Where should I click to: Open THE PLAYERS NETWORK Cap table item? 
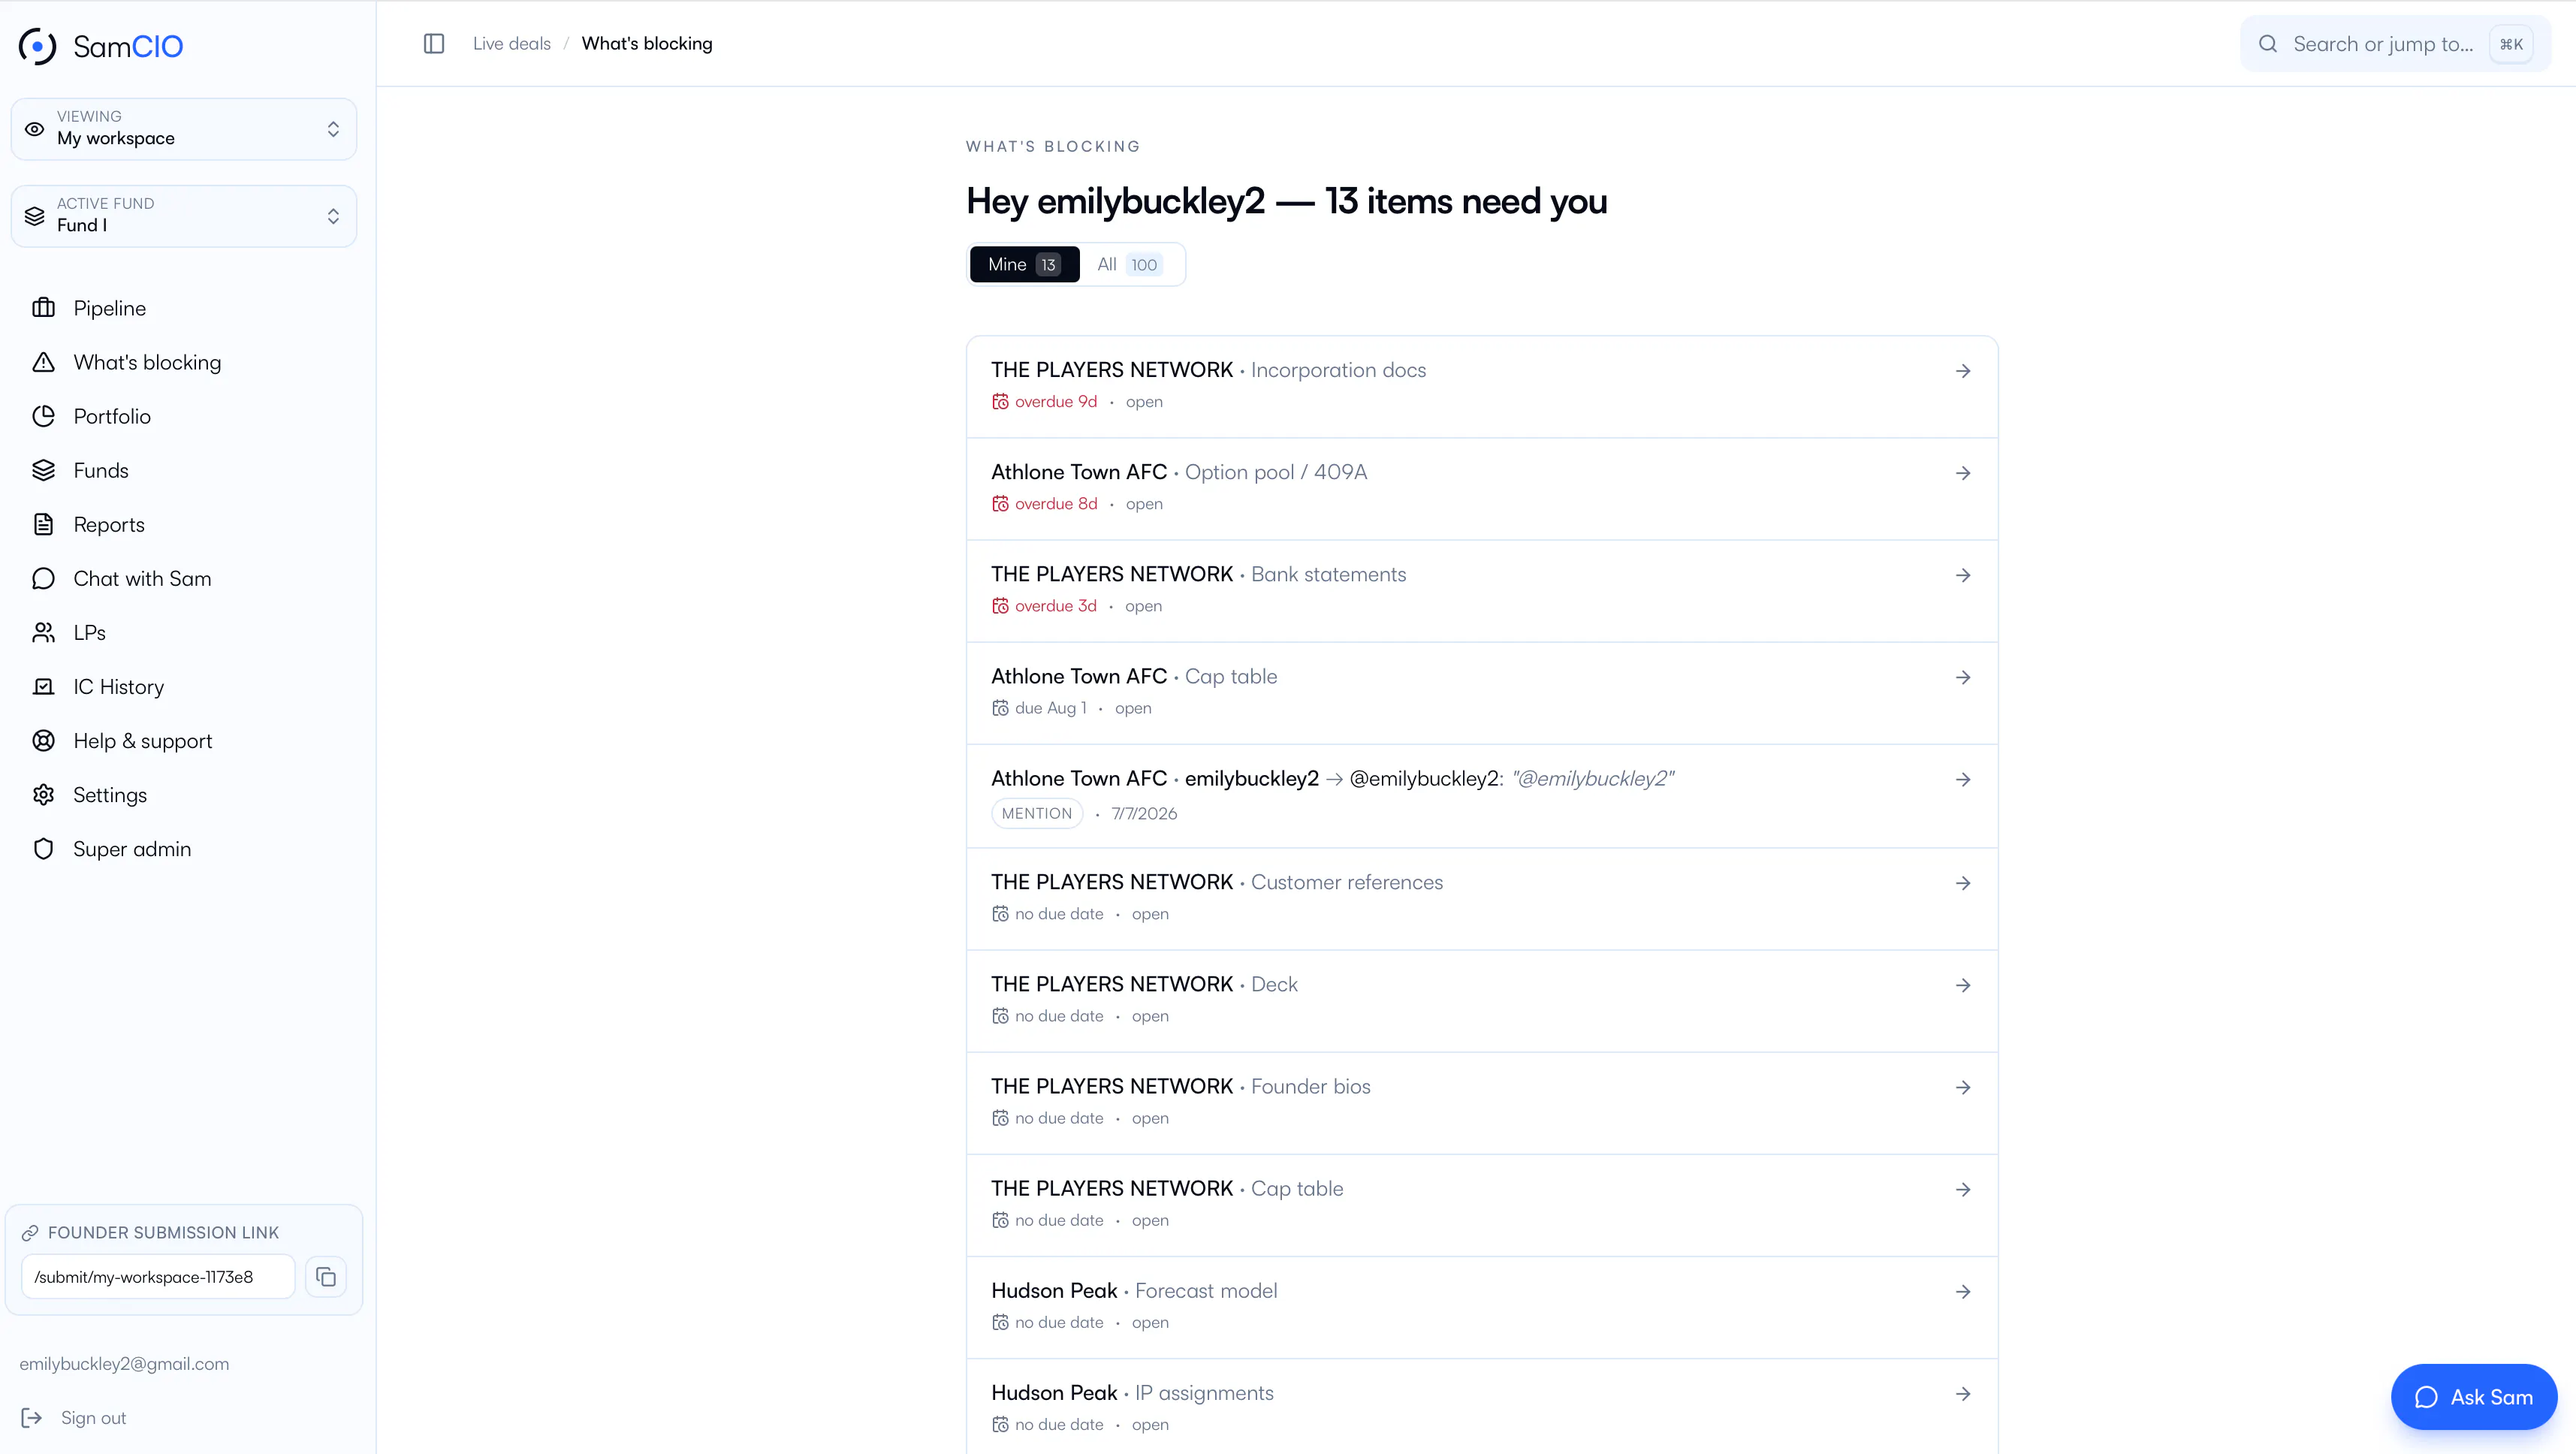coord(1482,1204)
